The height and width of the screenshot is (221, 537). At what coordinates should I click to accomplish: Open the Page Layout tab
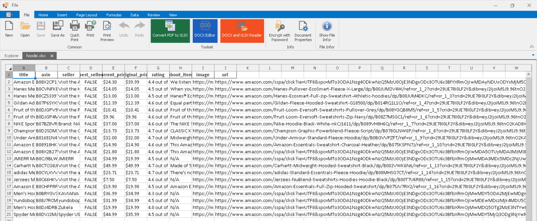tap(87, 15)
